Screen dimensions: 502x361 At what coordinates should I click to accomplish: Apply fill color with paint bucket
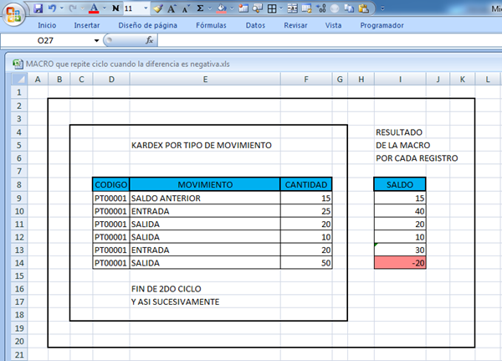click(x=221, y=8)
